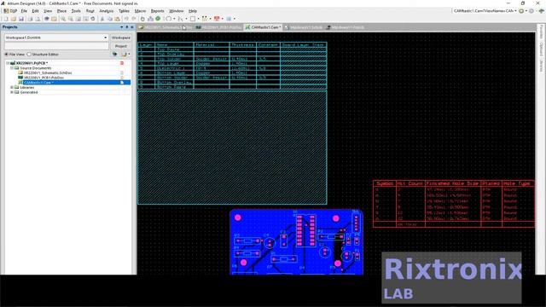Open the Tools menu
Image resolution: width=546 pixels, height=307 pixels.
[x=76, y=11]
